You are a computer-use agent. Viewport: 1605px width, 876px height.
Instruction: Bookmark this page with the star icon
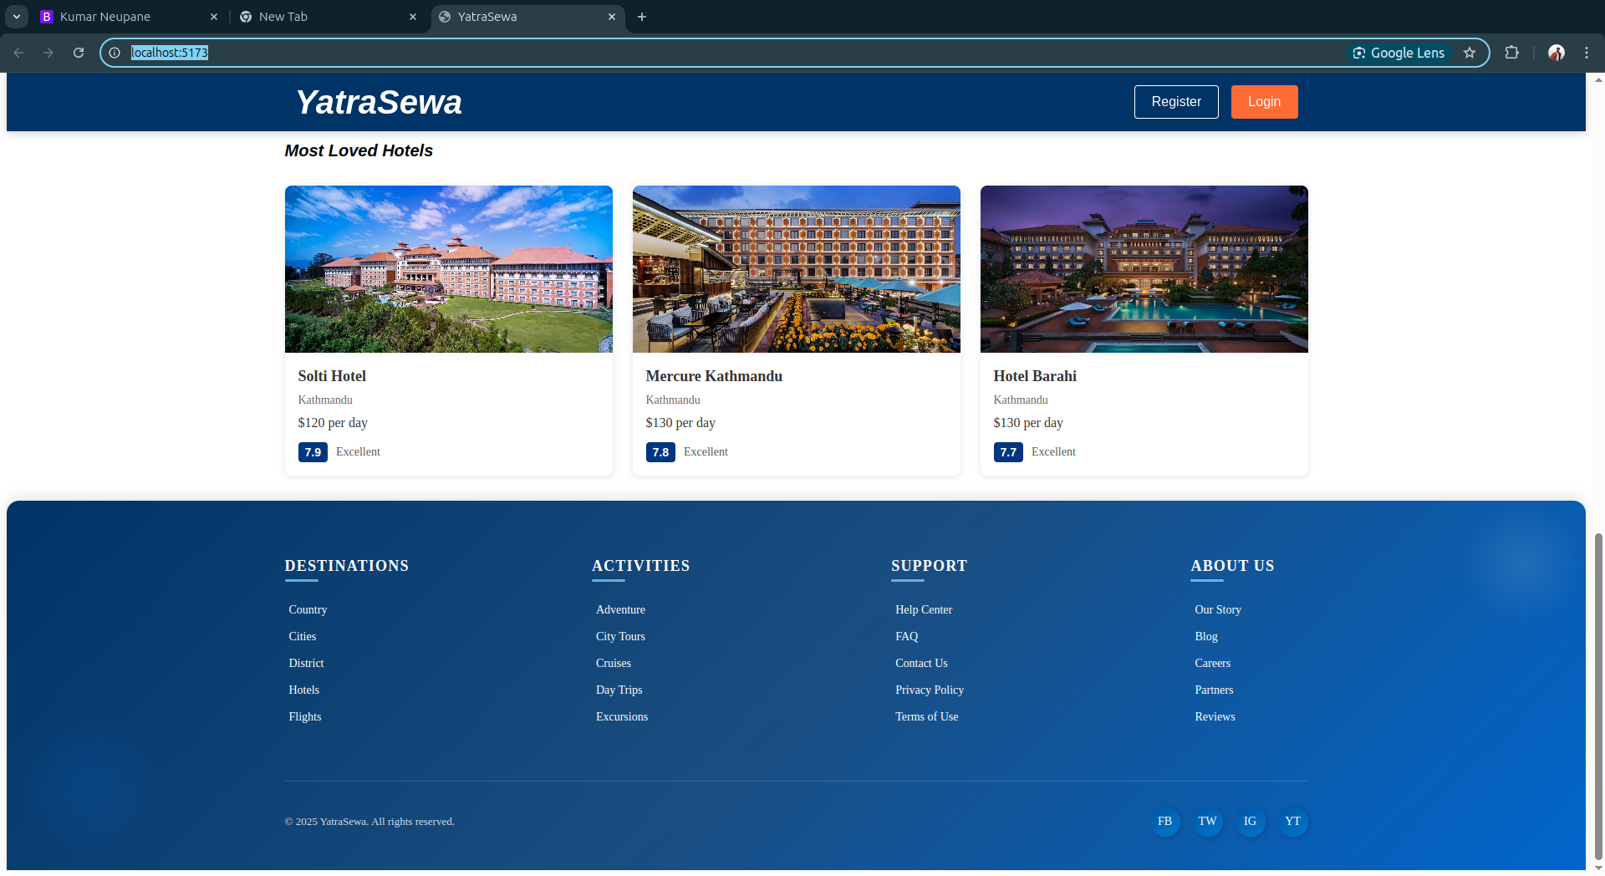[x=1470, y=53]
